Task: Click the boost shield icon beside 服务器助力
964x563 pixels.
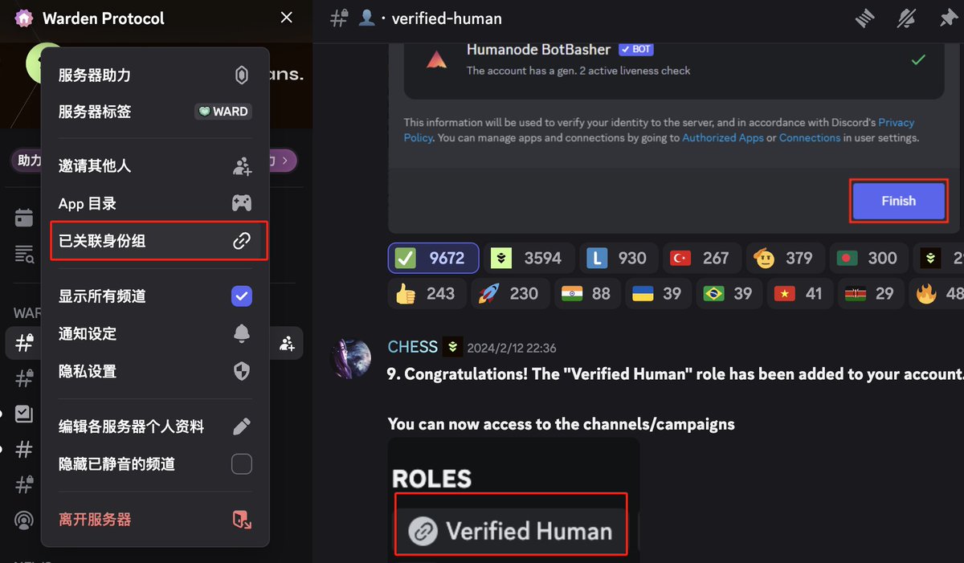Action: coord(242,75)
